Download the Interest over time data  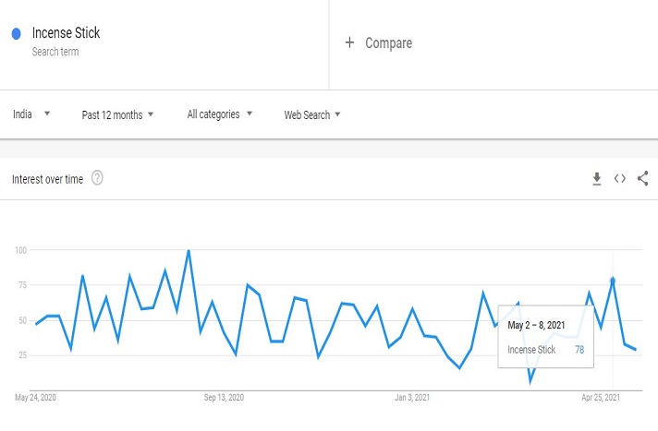[x=597, y=178]
